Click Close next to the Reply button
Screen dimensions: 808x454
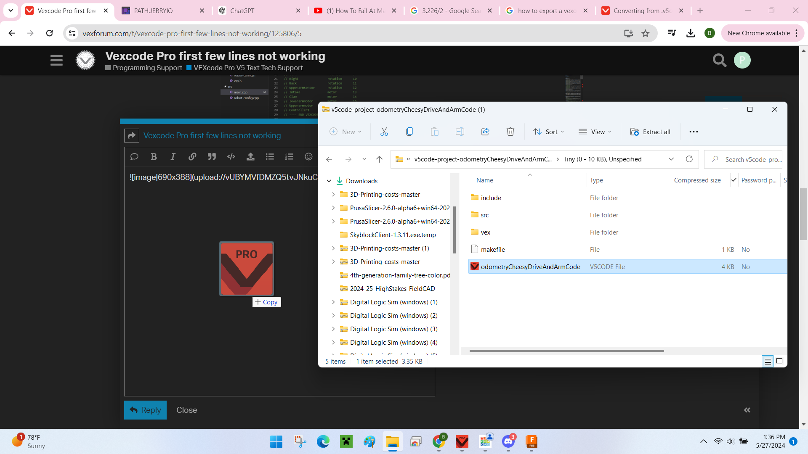(186, 410)
